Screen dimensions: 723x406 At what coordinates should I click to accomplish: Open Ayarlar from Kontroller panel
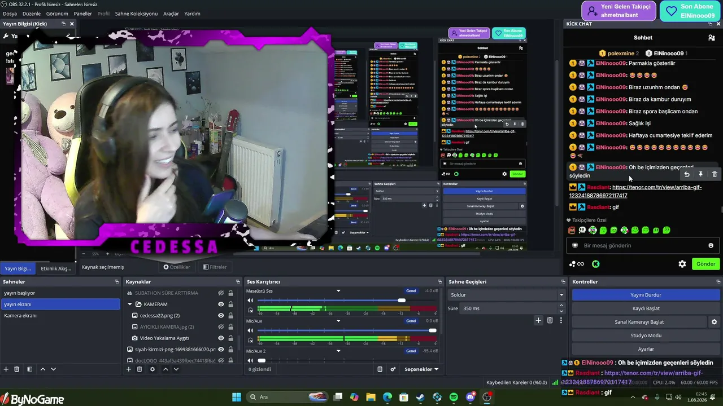[646, 349]
